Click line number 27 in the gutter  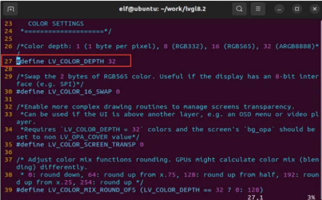click(x=8, y=61)
